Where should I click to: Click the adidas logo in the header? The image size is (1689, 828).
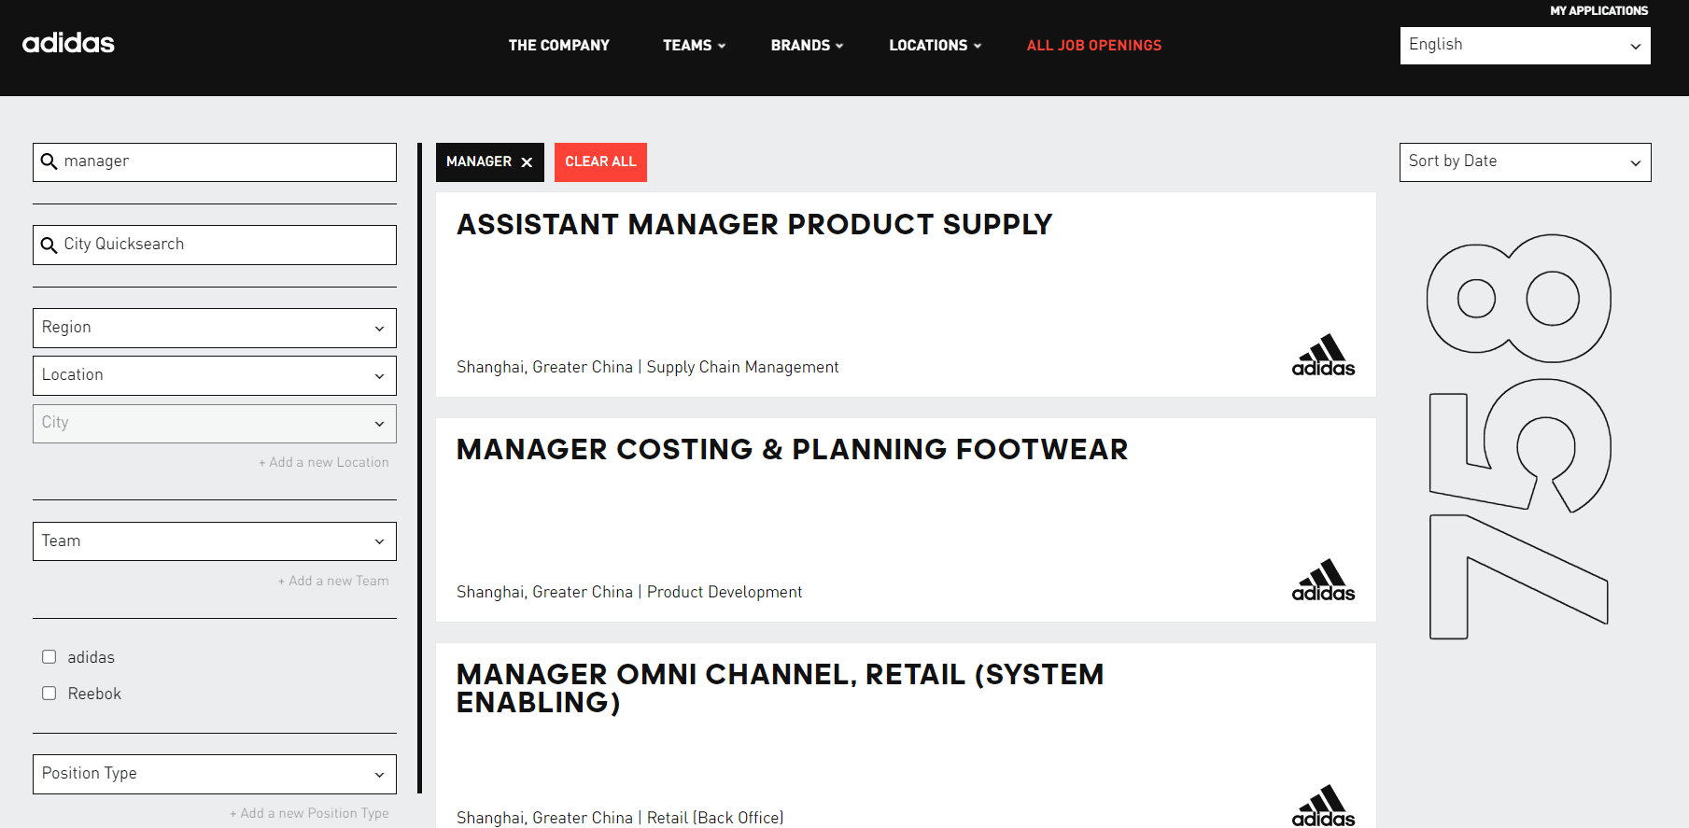pyautogui.click(x=67, y=43)
